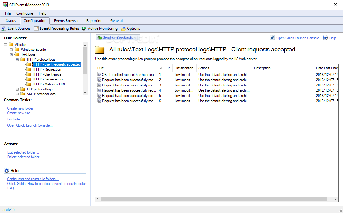Collapse the All rules tree node
The width and height of the screenshot is (343, 213).
tap(6, 45)
